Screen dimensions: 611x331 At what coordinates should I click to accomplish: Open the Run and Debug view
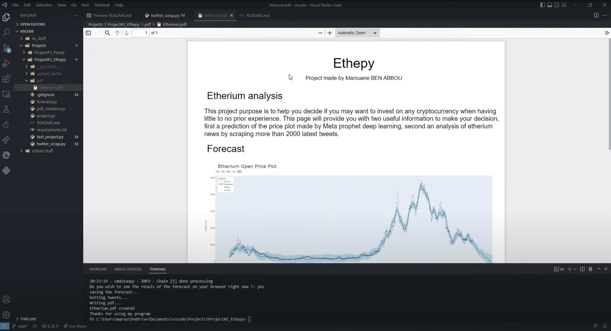pos(6,63)
